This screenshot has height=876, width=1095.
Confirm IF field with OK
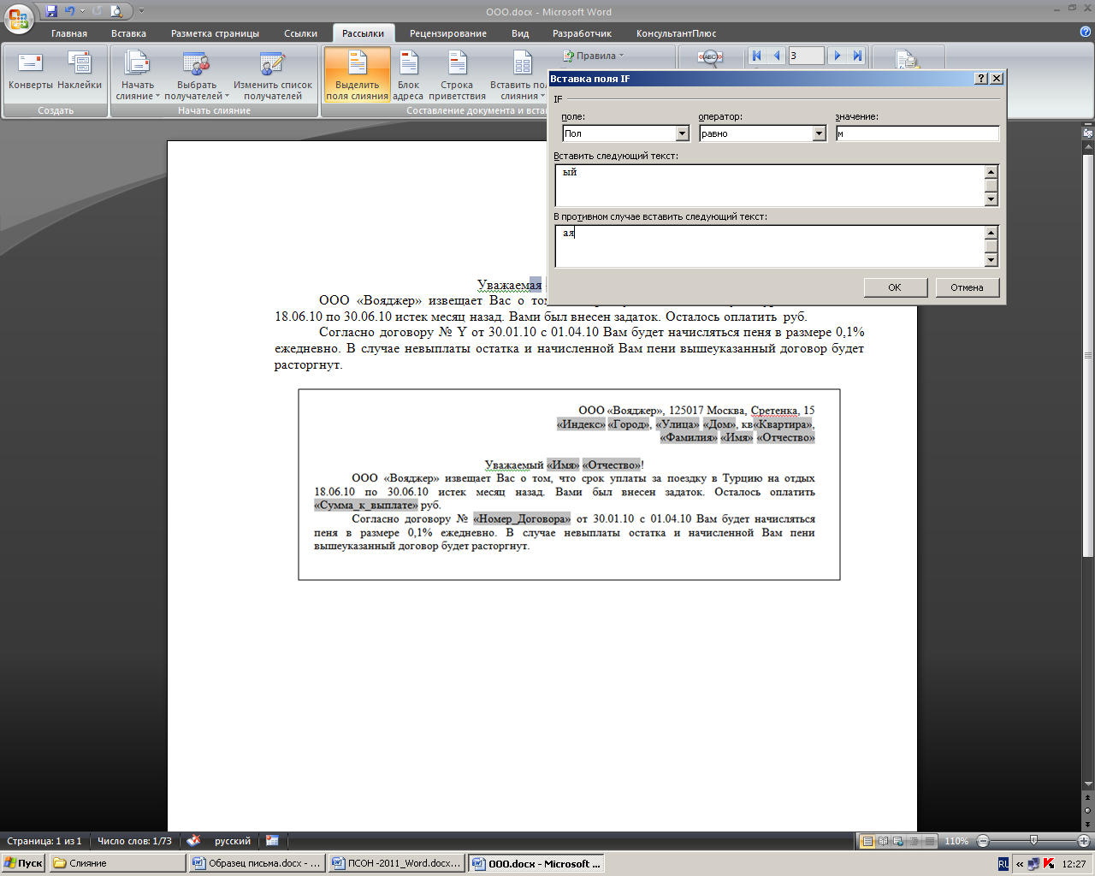click(895, 287)
